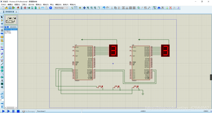Click the P pick devices button
The width and height of the screenshot is (212, 113).
[x=6, y=27]
